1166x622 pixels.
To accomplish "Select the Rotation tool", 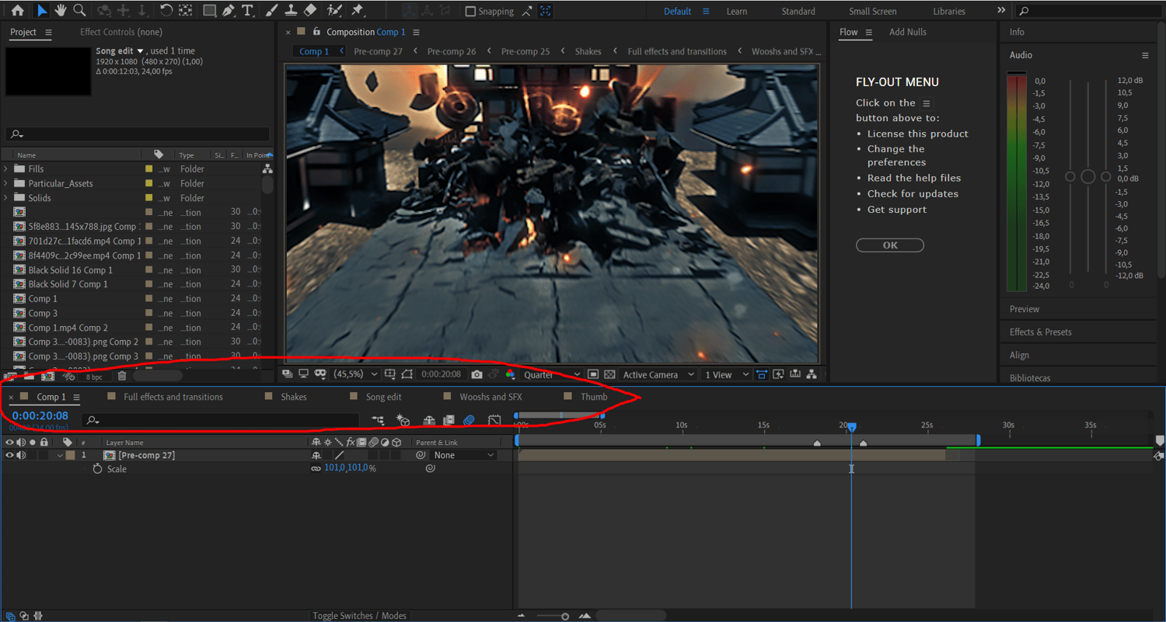I will coord(166,10).
